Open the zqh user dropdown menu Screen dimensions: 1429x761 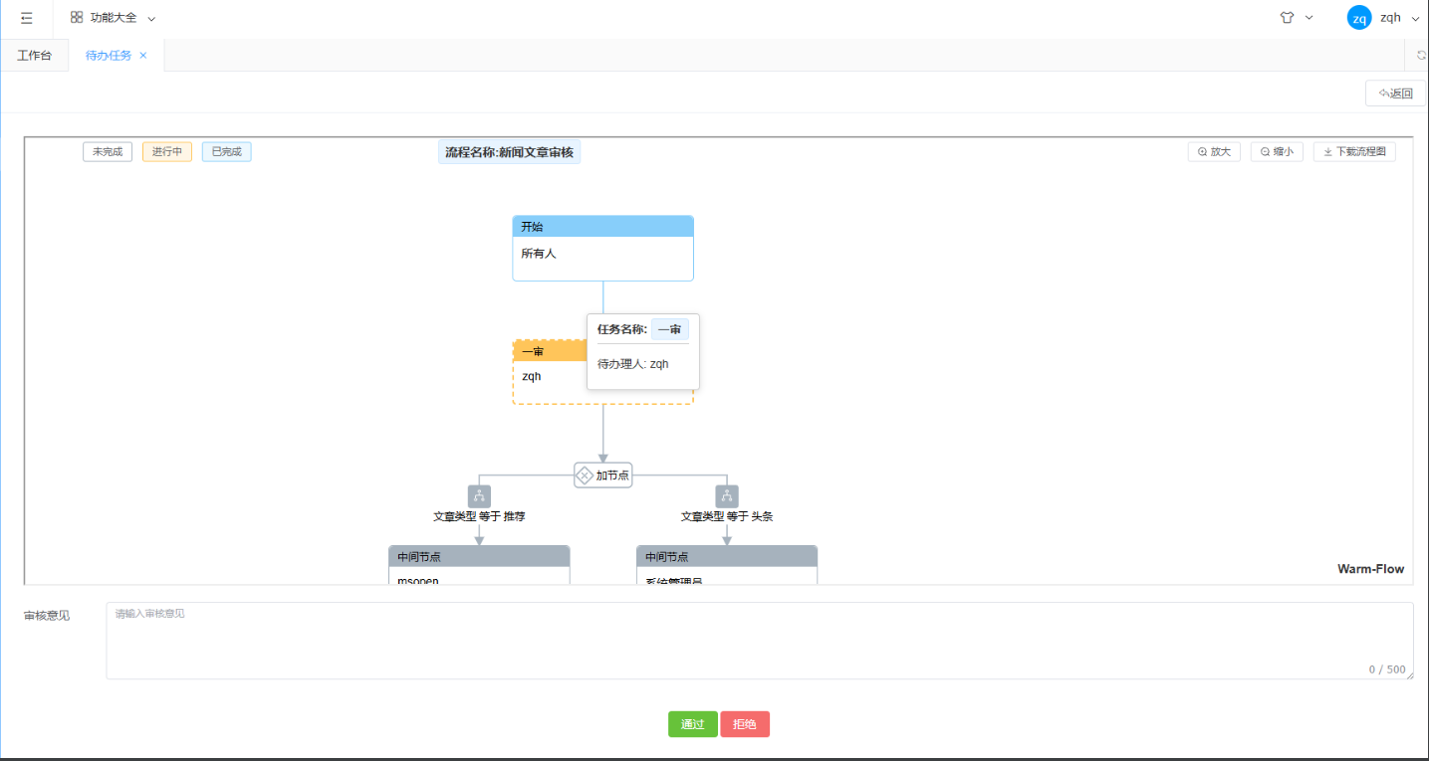click(1415, 19)
